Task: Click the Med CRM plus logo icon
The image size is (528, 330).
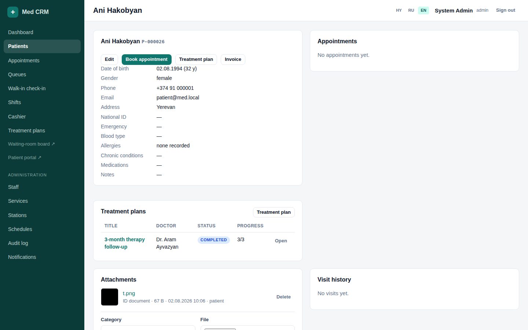Action: [13, 12]
